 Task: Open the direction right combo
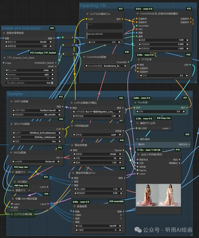tap(29, 74)
